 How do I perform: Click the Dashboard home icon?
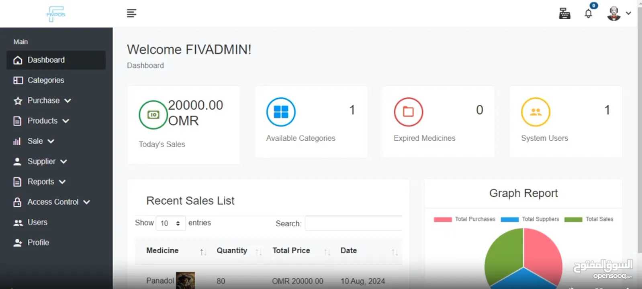tap(18, 60)
